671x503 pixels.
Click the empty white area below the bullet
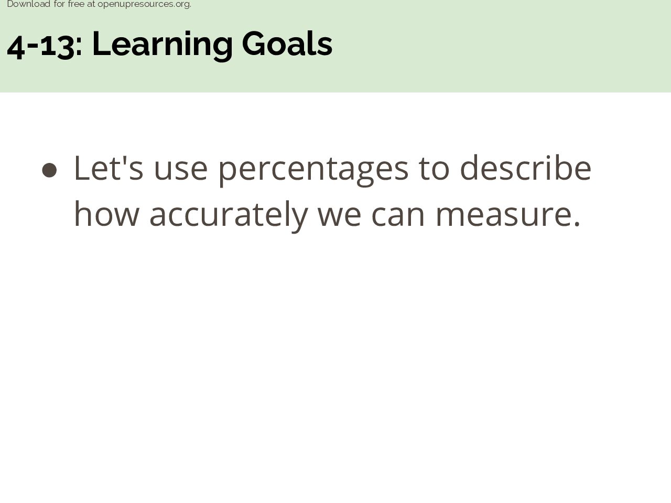pyautogui.click(x=335, y=367)
